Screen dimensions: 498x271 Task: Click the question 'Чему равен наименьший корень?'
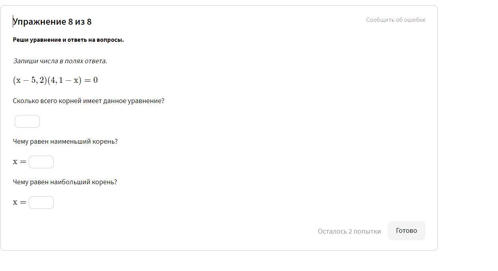click(x=65, y=142)
